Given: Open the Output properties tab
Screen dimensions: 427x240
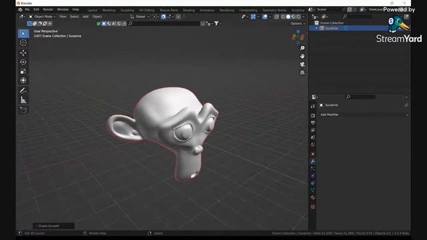Looking at the screenshot, I should 313,123.
